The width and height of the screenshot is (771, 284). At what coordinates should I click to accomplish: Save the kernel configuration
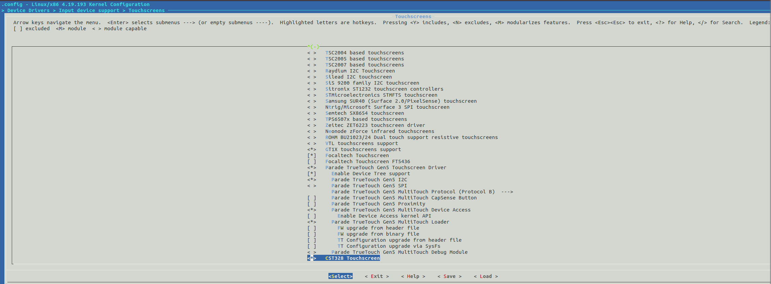(450, 276)
